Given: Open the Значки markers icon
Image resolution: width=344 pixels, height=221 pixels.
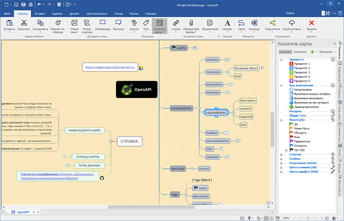Looking at the screenshot, I should pyautogui.click(x=134, y=23).
